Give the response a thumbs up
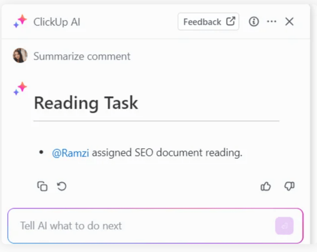Viewport: 317px width, 252px height. 266,186
